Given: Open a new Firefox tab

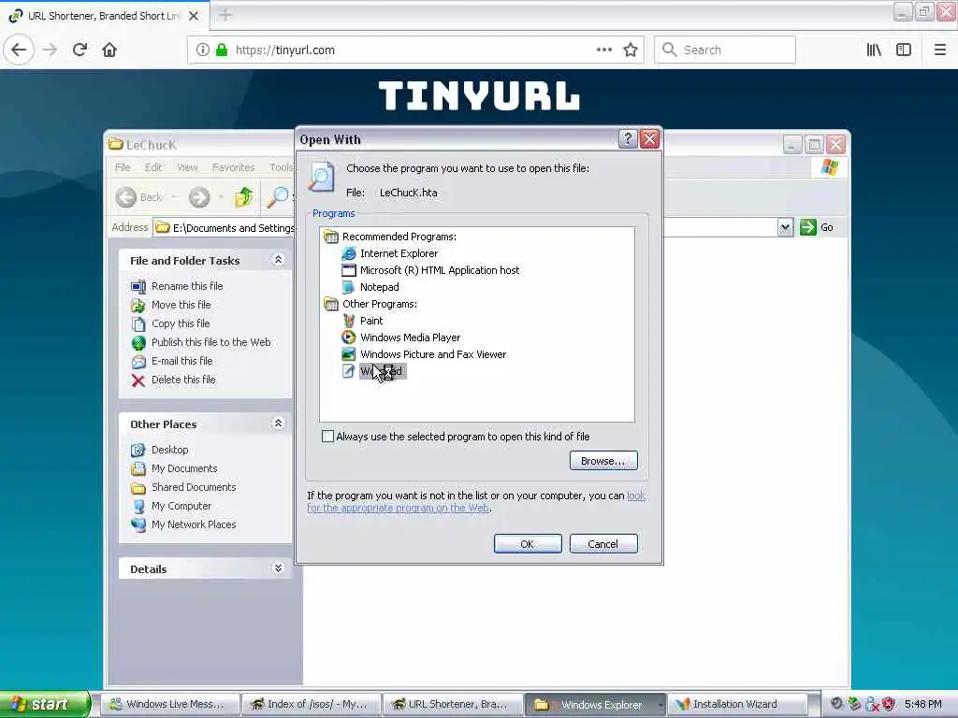Looking at the screenshot, I should (225, 15).
